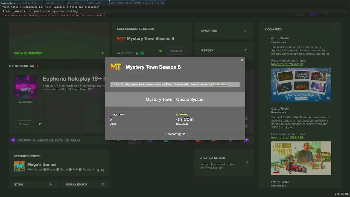Open the Euphoria Roleplay server thumbnail
This screenshot has height=197, width=350.
(x=26, y=86)
